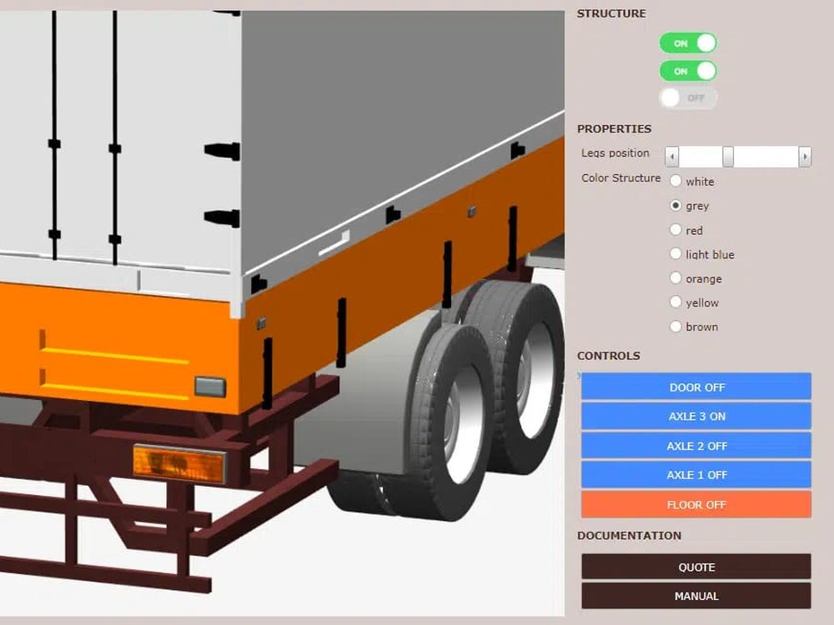This screenshot has width=834, height=625.
Task: Click the Legs position slider thumb
Action: (x=727, y=157)
